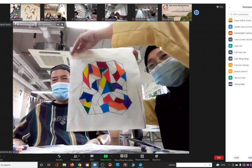The width and height of the screenshot is (252, 168).
Task: Select Reach Zoom 5 in participants list
Action: tap(240, 71)
